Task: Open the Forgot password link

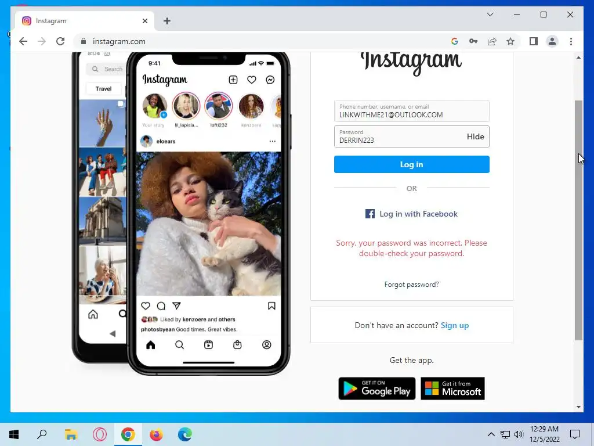Action: (x=411, y=285)
